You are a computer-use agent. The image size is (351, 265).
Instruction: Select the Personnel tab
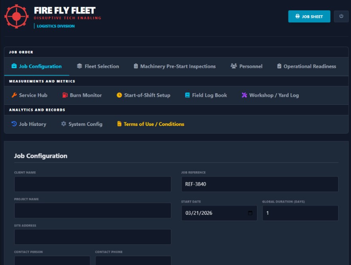[x=247, y=66]
